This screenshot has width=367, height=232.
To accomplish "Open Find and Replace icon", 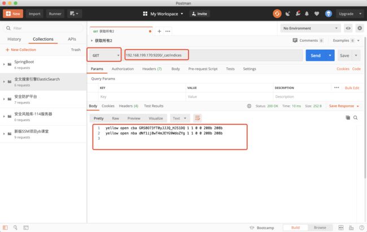I will (15, 227).
